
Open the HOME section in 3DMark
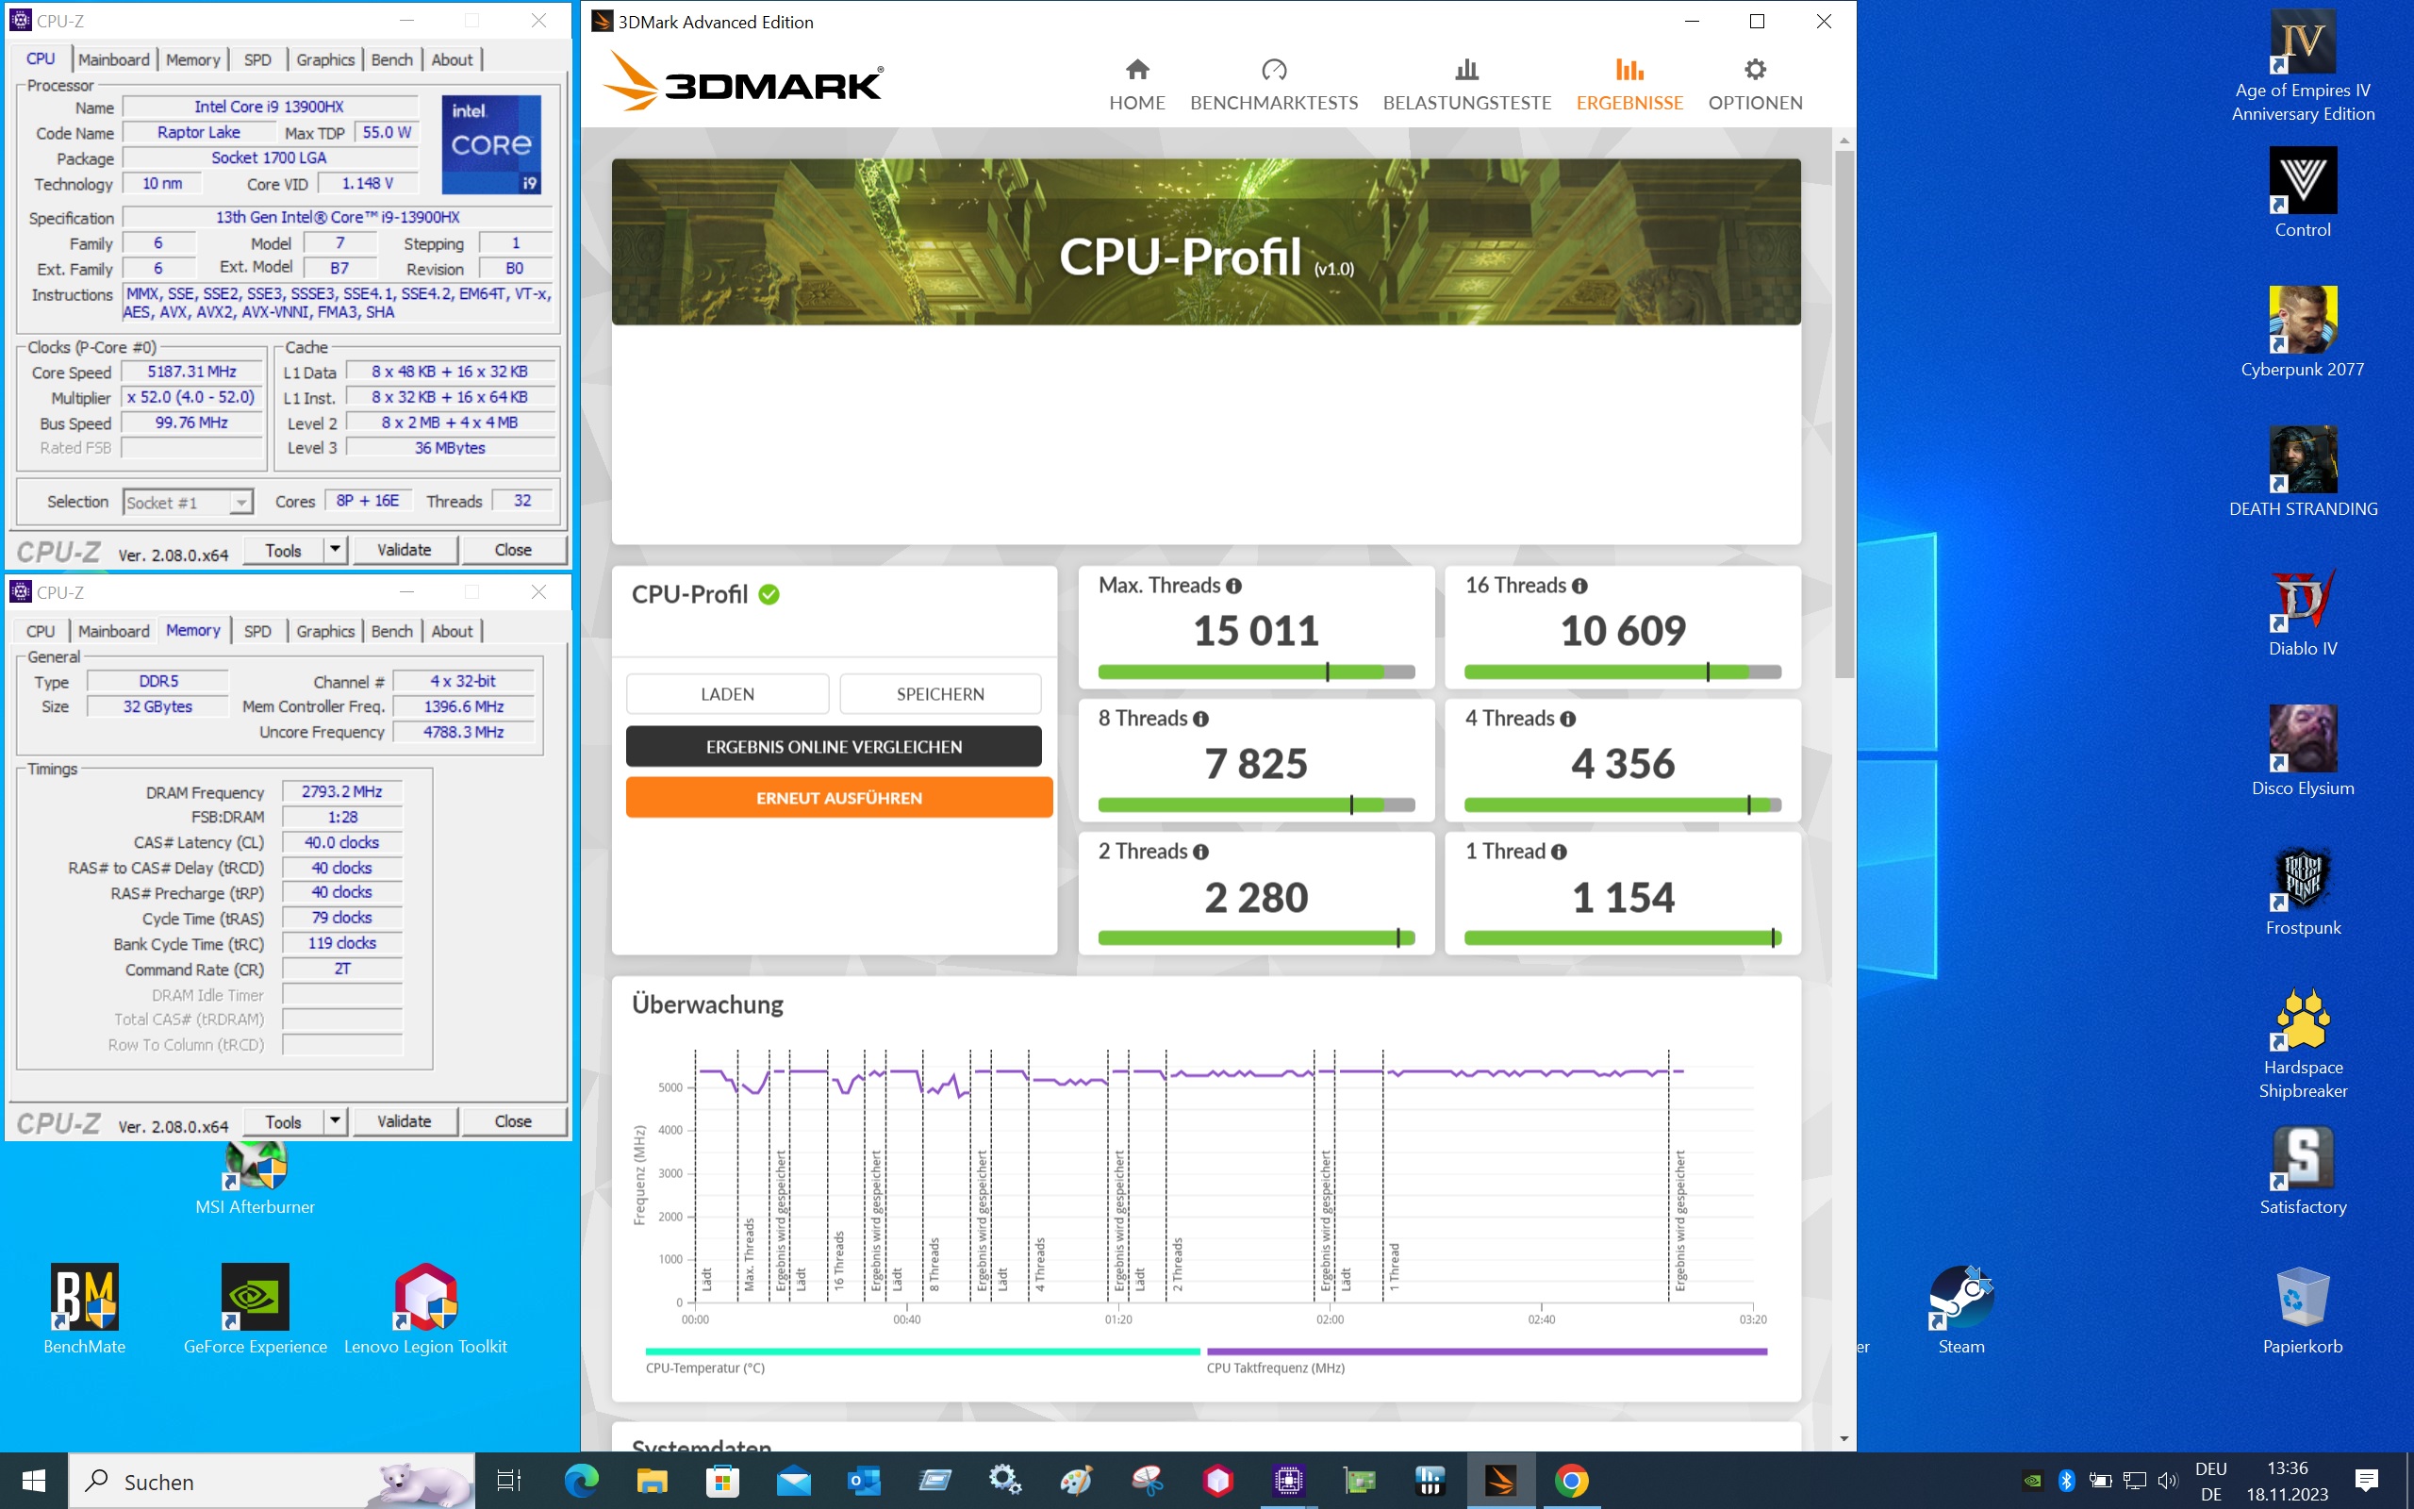point(1136,85)
